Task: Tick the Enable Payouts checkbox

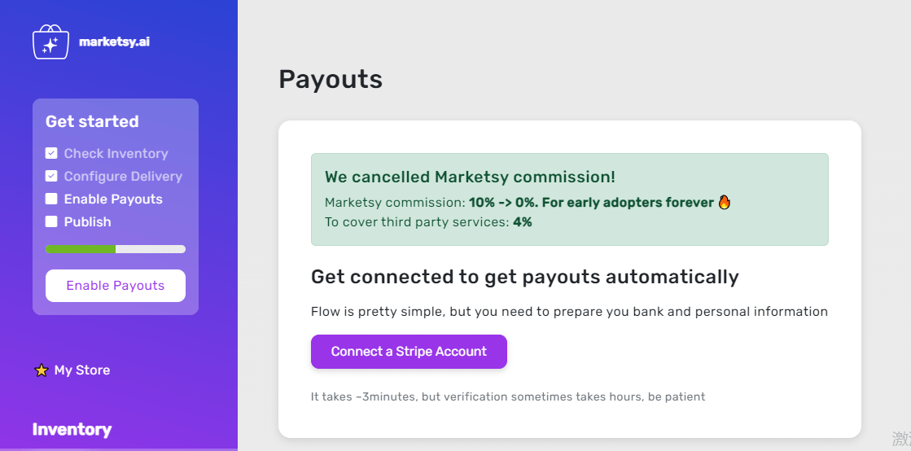Action: (x=51, y=199)
